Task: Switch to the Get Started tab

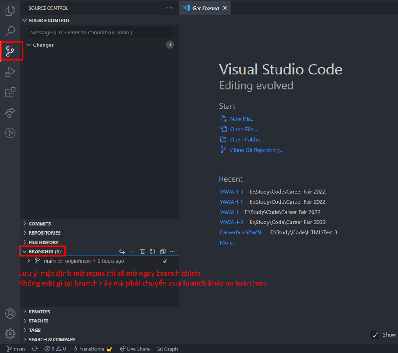Action: (205, 8)
